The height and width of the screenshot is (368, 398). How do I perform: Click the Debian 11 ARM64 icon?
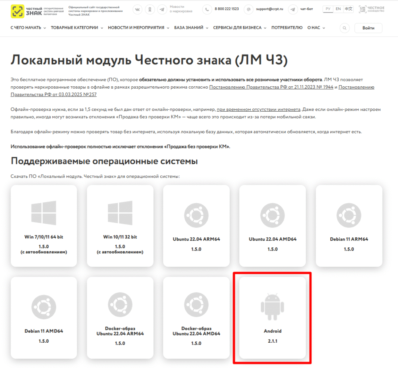(x=349, y=215)
